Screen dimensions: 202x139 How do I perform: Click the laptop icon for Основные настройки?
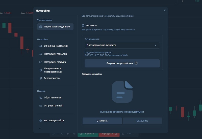[x=41, y=46]
